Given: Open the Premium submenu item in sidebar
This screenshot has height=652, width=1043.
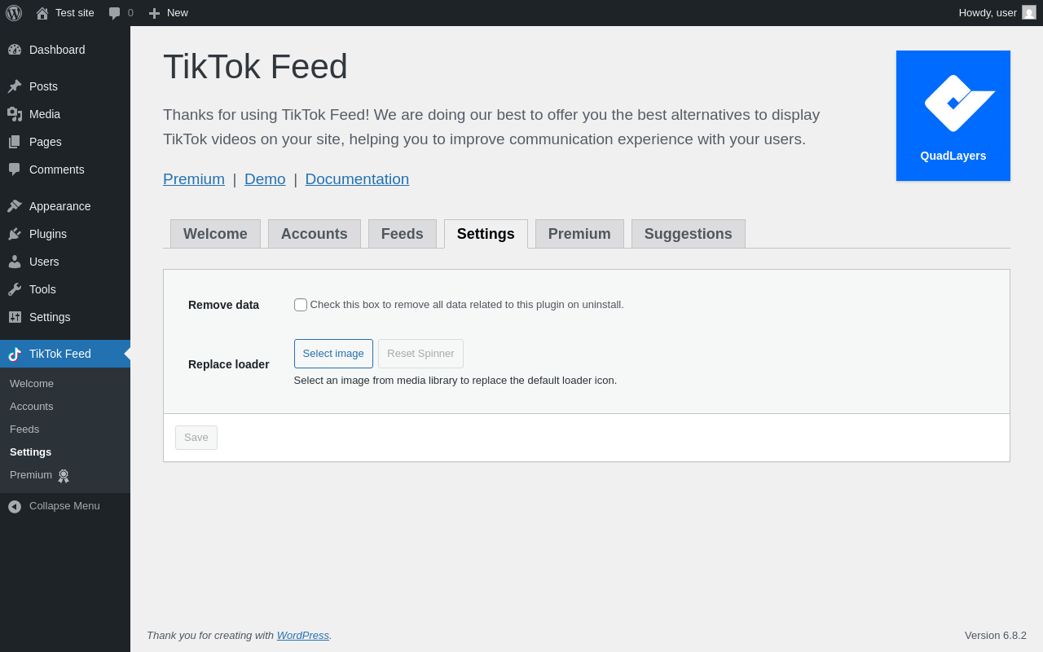Looking at the screenshot, I should point(31,475).
